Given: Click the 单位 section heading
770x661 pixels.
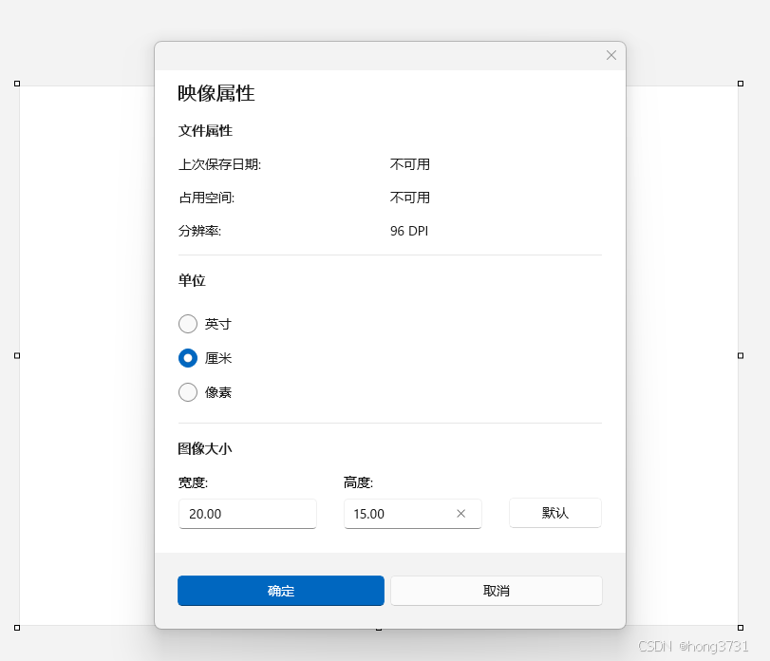Looking at the screenshot, I should (192, 280).
